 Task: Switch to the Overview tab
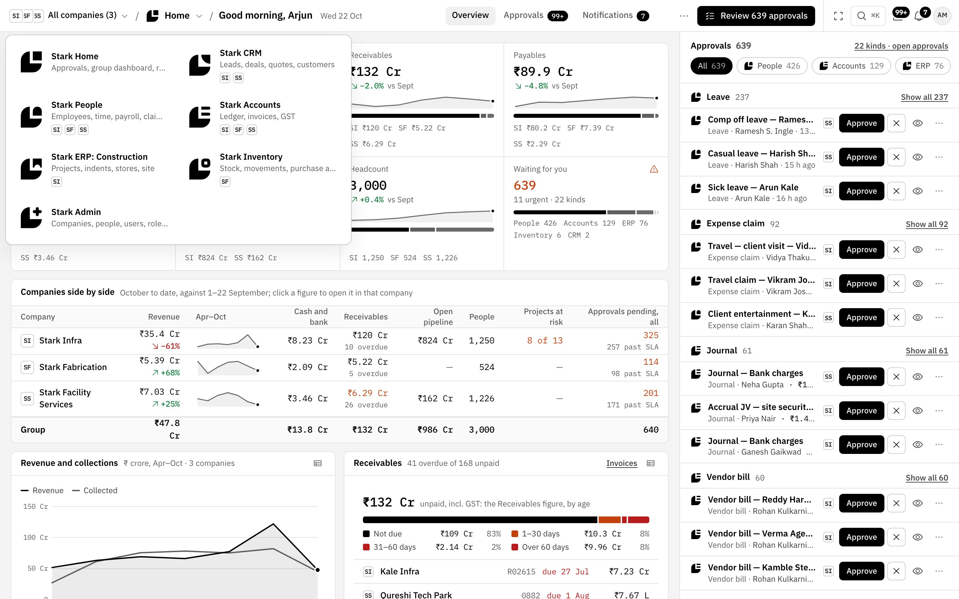pos(470,15)
